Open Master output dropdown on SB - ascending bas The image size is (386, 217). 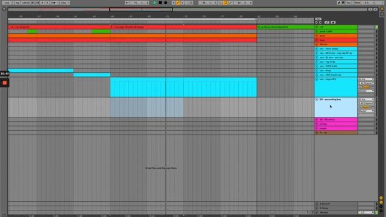click(366, 111)
